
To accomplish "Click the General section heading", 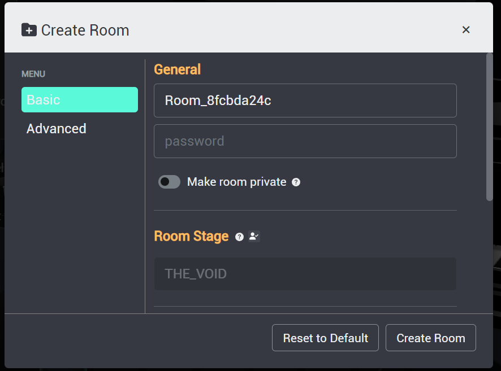I will tap(178, 69).
